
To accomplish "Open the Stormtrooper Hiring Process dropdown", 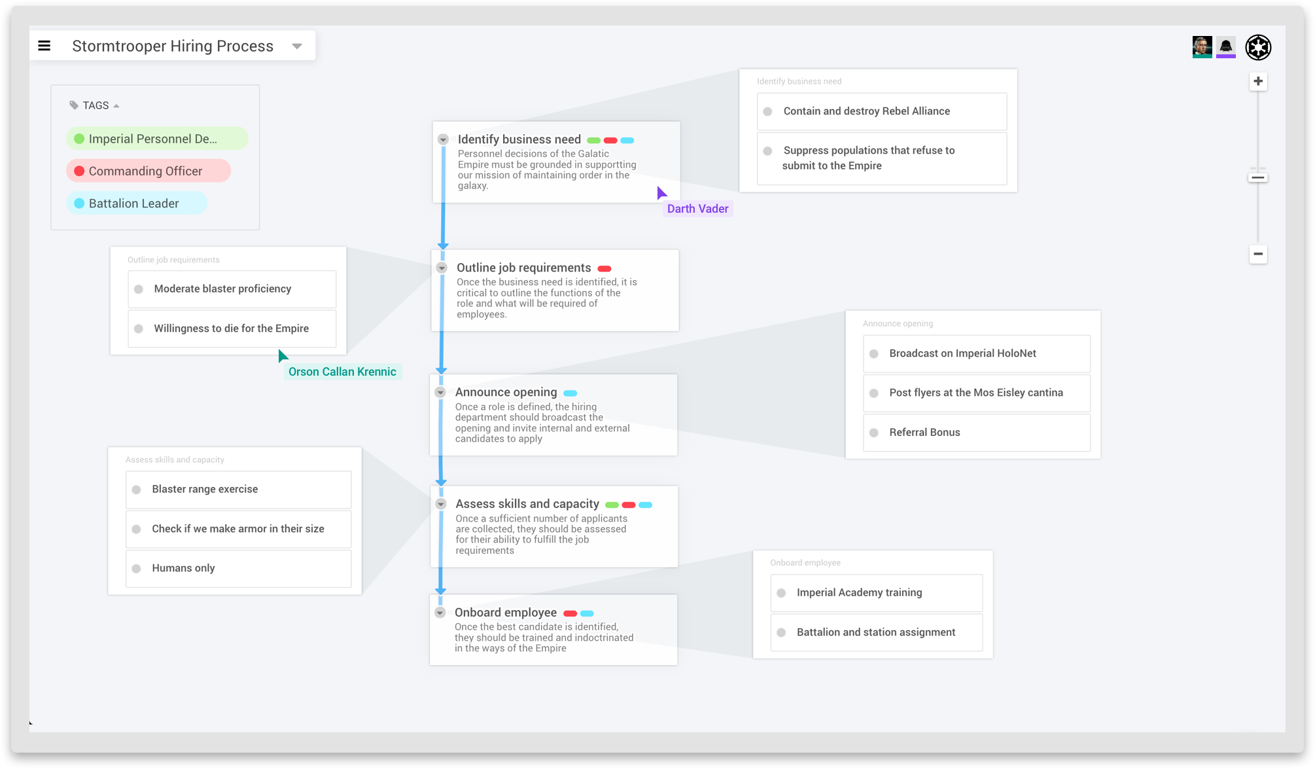I will [297, 46].
